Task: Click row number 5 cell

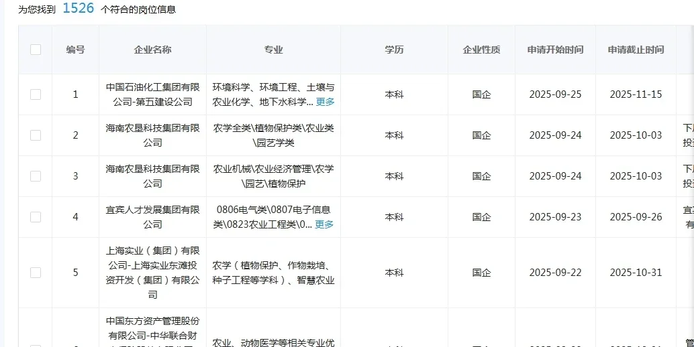Action: tap(75, 273)
